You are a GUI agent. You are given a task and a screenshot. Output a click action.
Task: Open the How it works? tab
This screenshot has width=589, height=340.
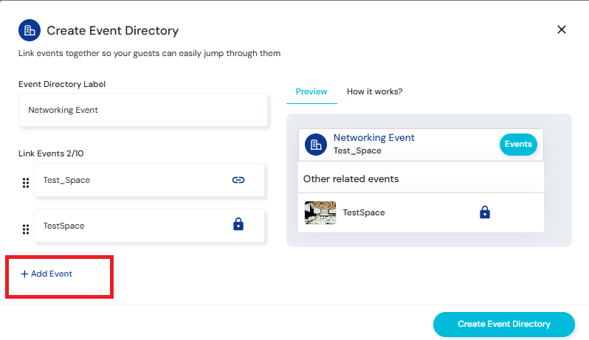(x=374, y=91)
